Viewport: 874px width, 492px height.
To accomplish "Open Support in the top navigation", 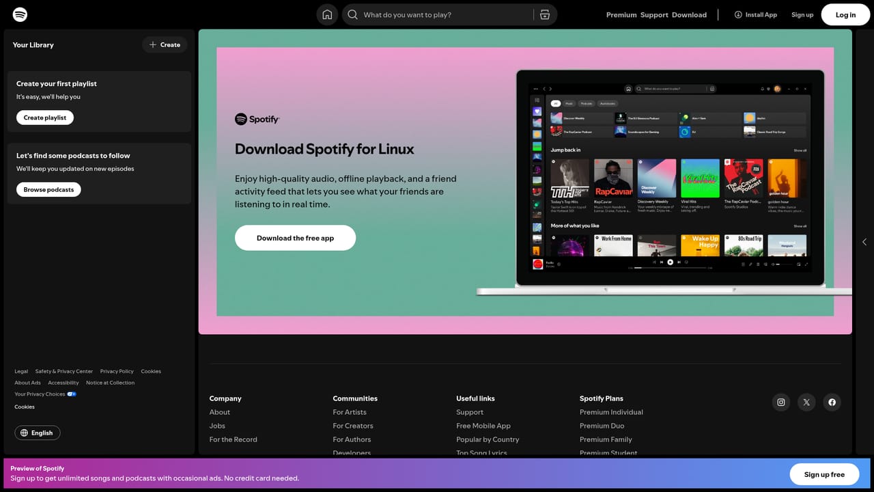I will pyautogui.click(x=654, y=14).
